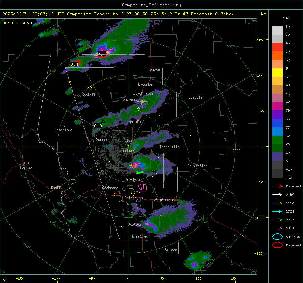Image resolution: width=303 pixels, height=283 pixels.
Task: Click the green storm track marker above Airdrie
Action: [139, 172]
